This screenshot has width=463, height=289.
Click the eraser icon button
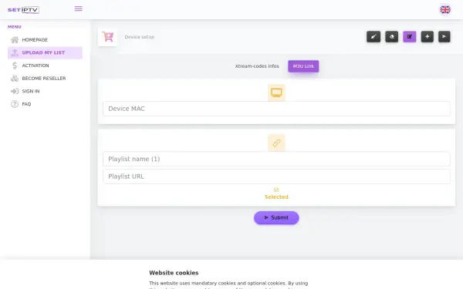click(391, 36)
